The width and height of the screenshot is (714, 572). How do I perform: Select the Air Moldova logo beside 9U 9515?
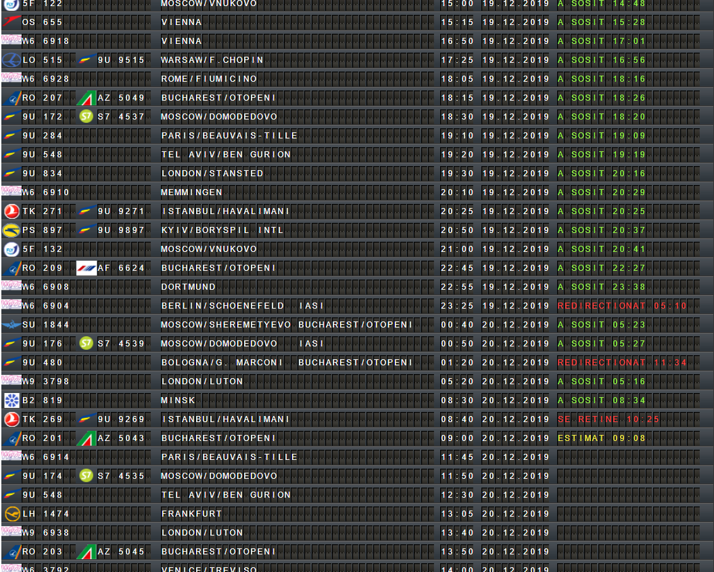point(86,60)
